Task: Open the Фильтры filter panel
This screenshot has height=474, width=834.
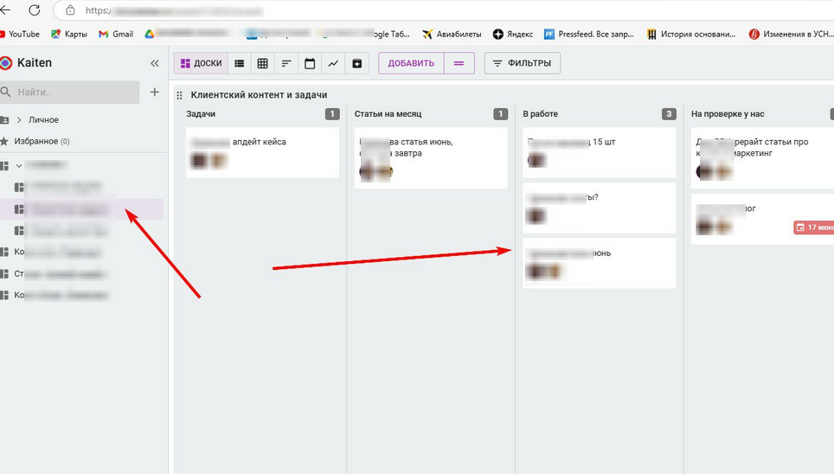Action: pos(523,63)
